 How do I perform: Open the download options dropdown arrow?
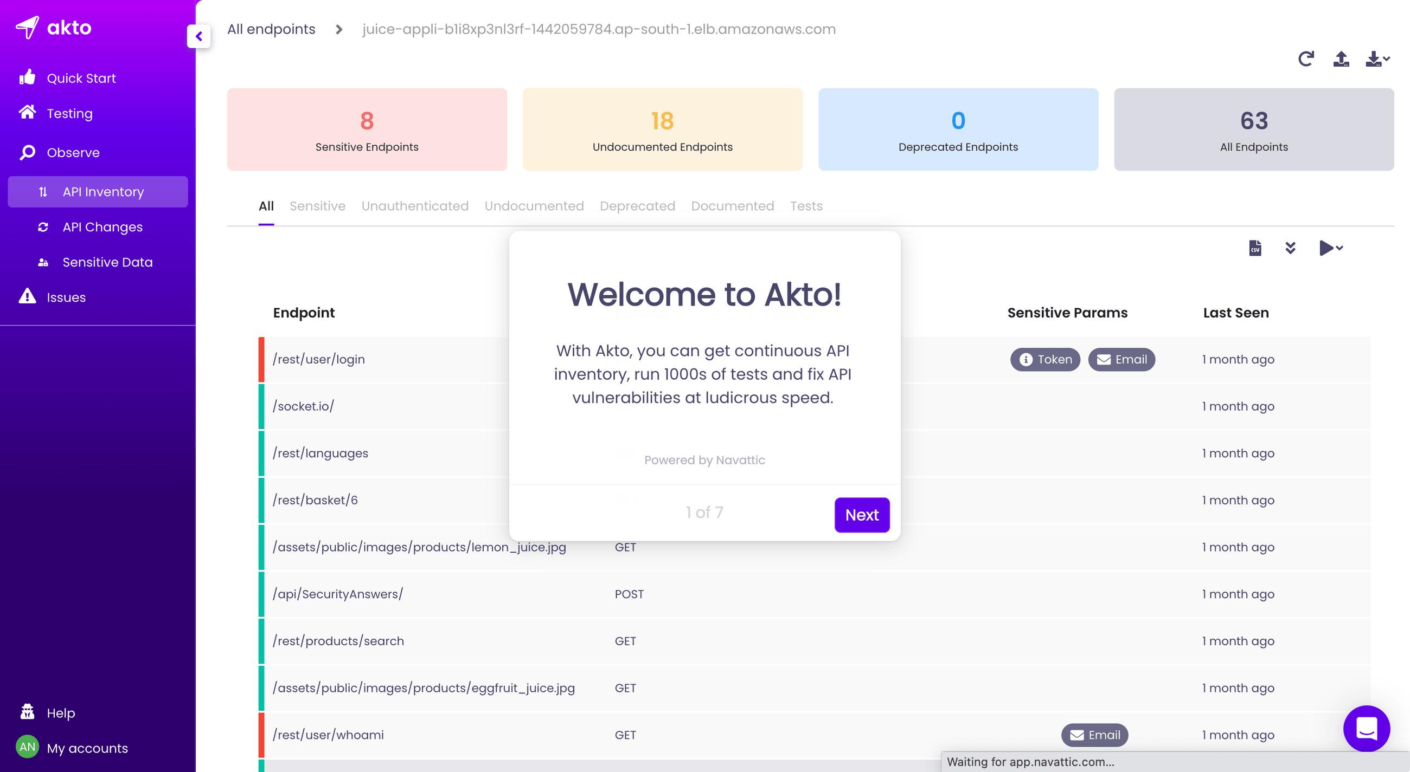click(1386, 59)
